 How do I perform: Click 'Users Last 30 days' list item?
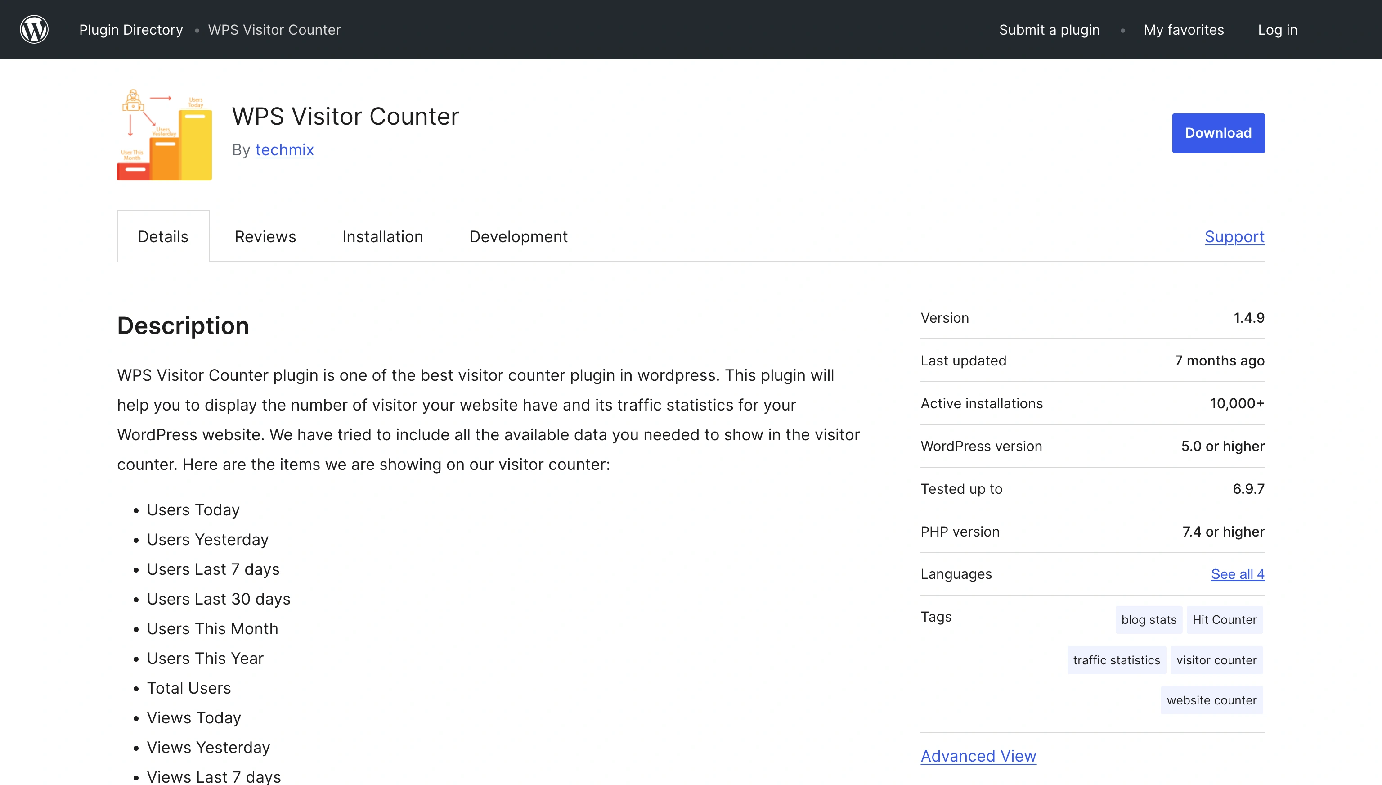click(218, 599)
